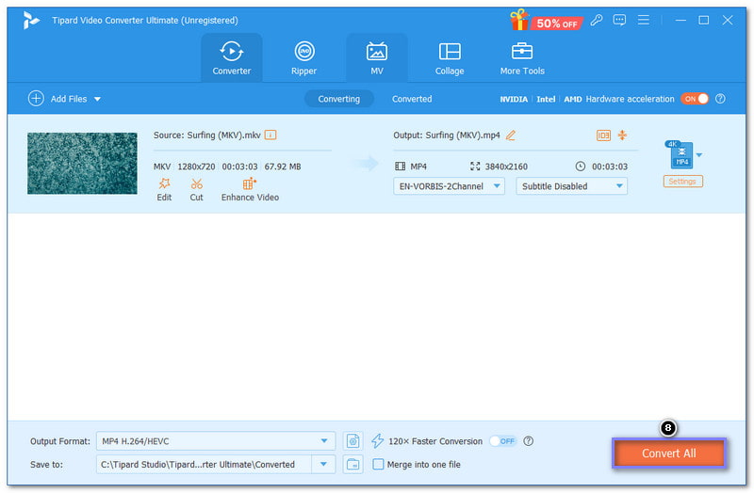Click the lightning faster conversion icon
Viewport: 754px width, 493px height.
pos(378,440)
